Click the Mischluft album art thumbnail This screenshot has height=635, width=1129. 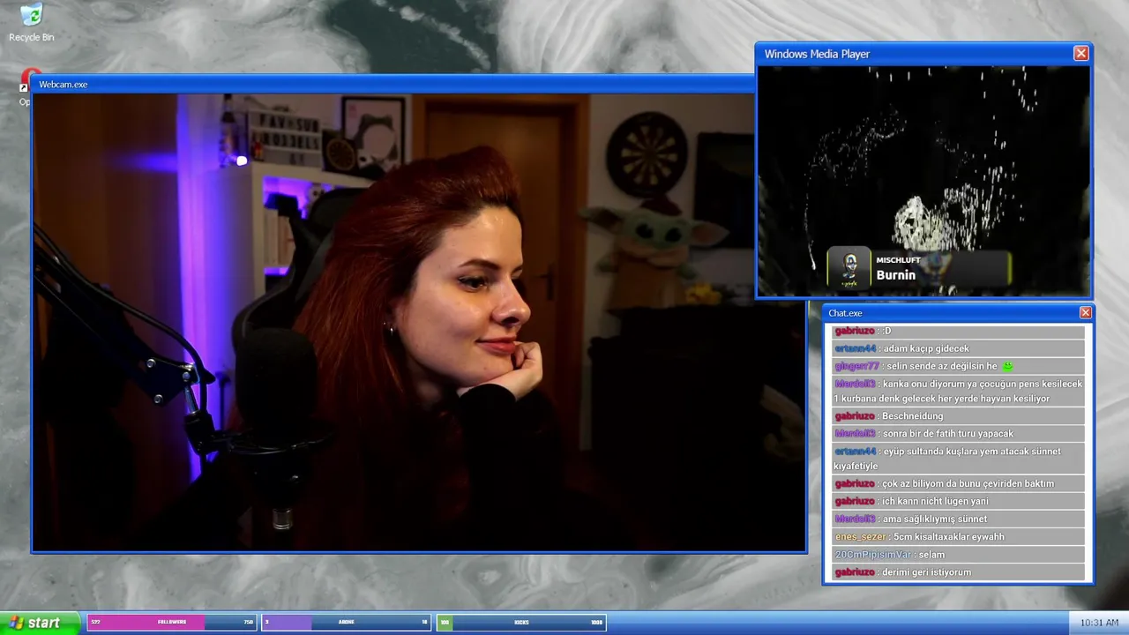pyautogui.click(x=849, y=268)
